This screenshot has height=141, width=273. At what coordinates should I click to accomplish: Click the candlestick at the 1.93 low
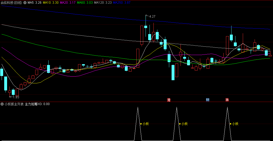coord(9,91)
